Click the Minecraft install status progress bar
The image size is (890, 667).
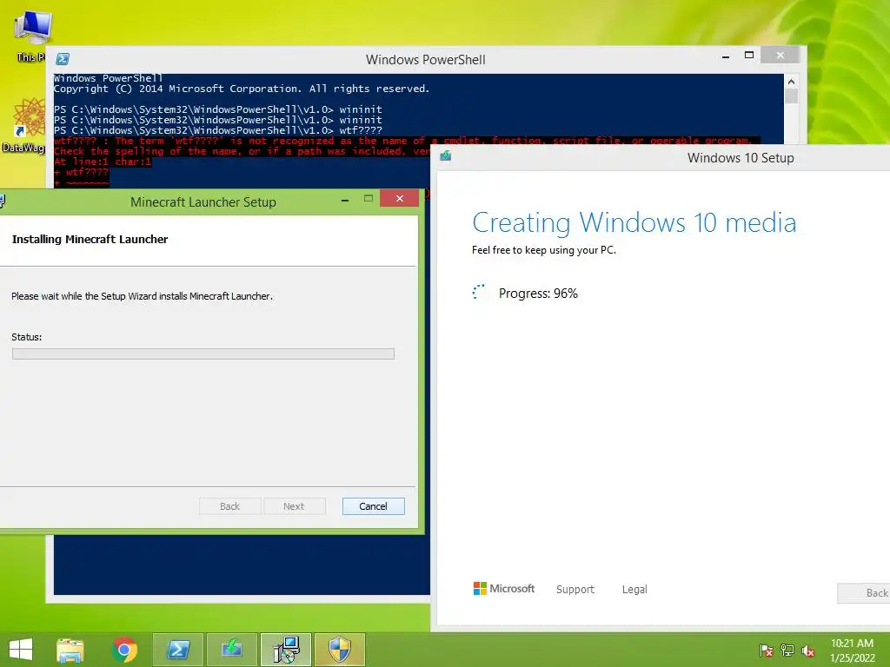pyautogui.click(x=203, y=354)
